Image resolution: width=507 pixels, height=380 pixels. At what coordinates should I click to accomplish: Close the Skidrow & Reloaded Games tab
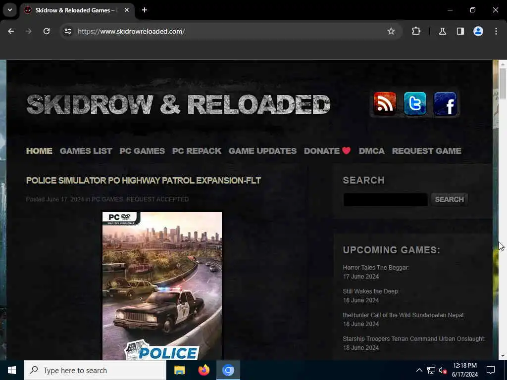[x=127, y=10]
